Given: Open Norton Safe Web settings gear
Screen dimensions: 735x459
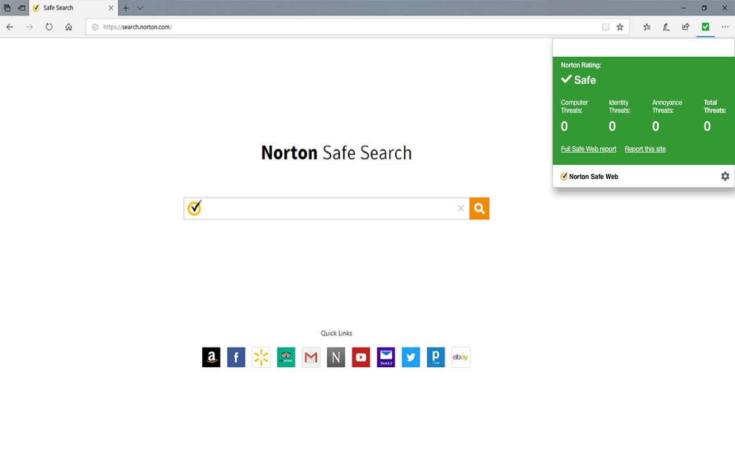Looking at the screenshot, I should point(725,176).
